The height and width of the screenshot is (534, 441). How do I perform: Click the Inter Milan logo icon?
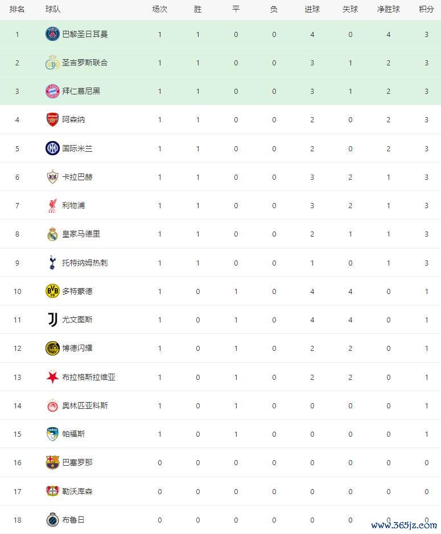point(52,148)
